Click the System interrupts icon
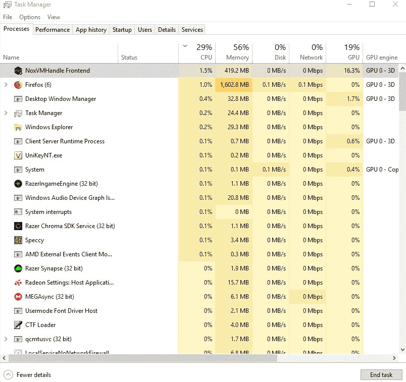Viewport: 406px width, 382px height. point(18,212)
